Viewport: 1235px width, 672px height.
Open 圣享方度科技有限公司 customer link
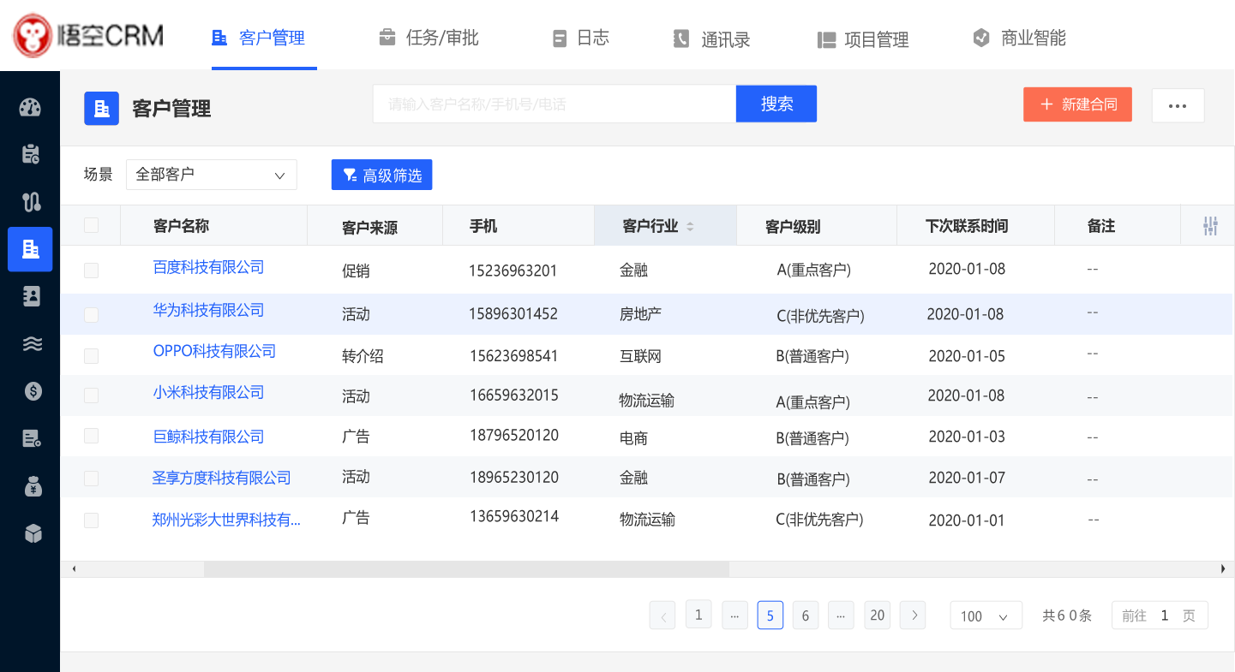(221, 478)
